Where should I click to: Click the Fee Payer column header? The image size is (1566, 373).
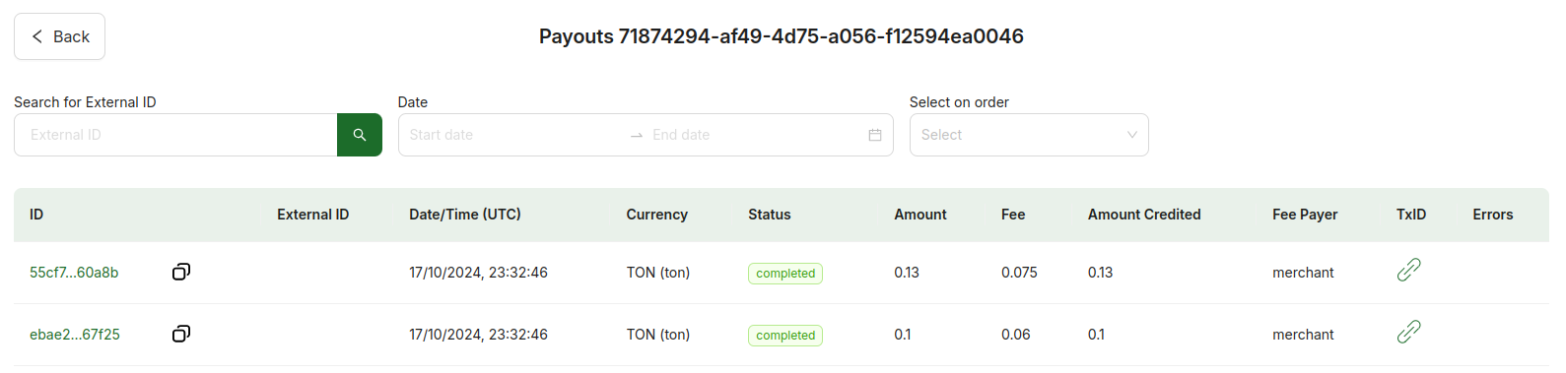pyautogui.click(x=1305, y=215)
